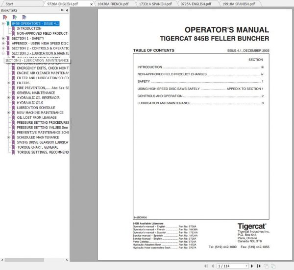
Task: Expand HYDRAULIC OIL RESERVOIR bookmark
Action: pos(8,98)
